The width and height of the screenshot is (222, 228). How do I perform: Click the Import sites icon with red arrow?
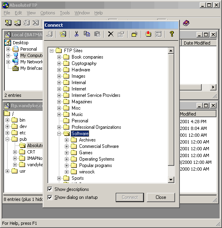148,34
